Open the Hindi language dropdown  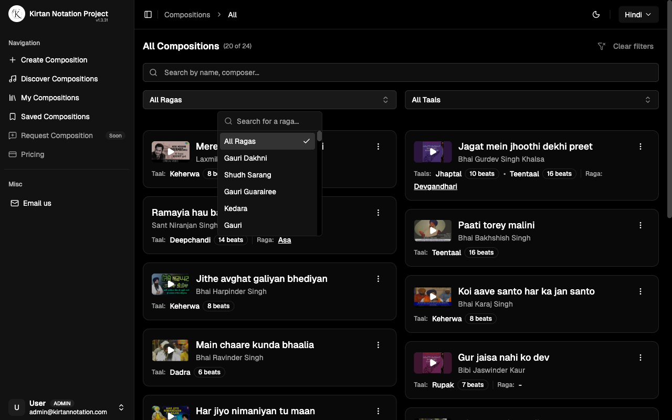point(638,14)
